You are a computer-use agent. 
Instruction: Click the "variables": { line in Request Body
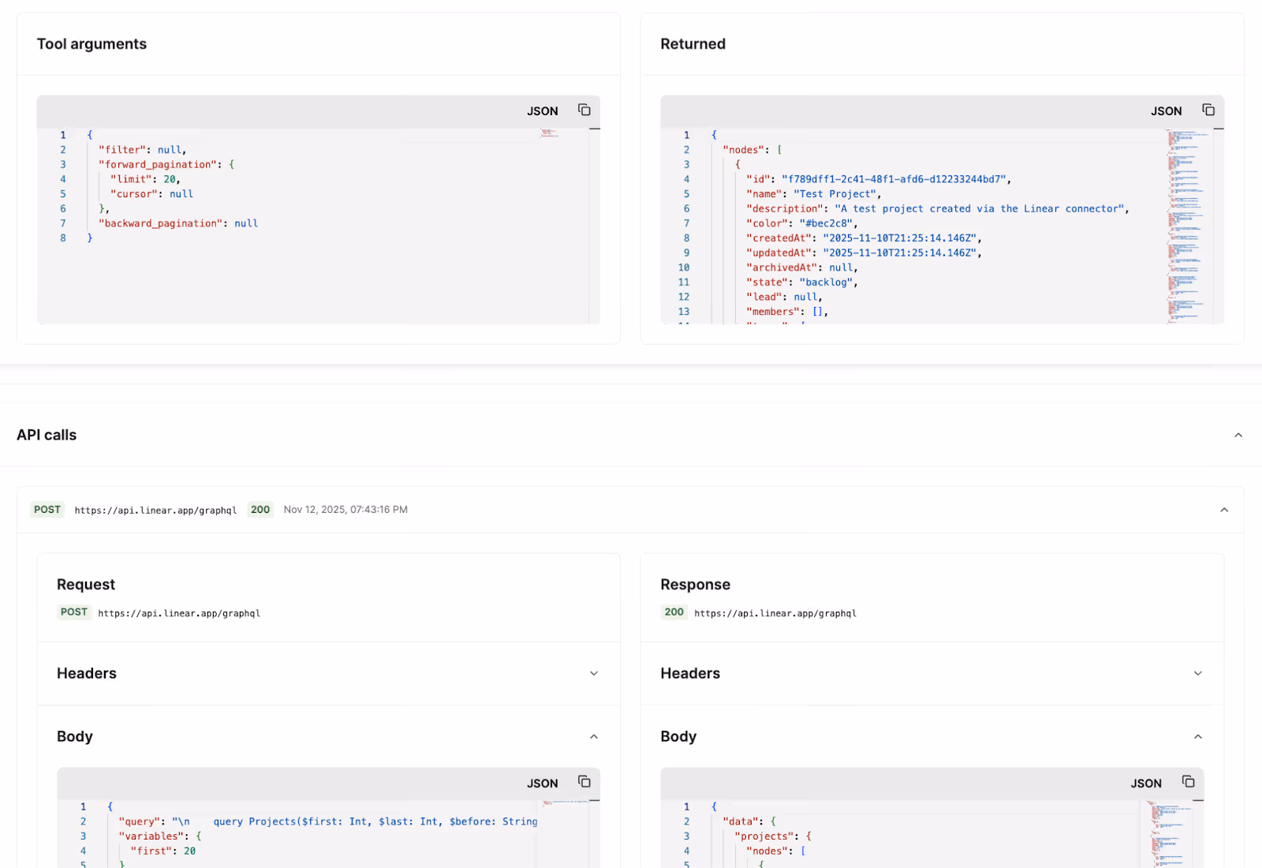click(160, 836)
